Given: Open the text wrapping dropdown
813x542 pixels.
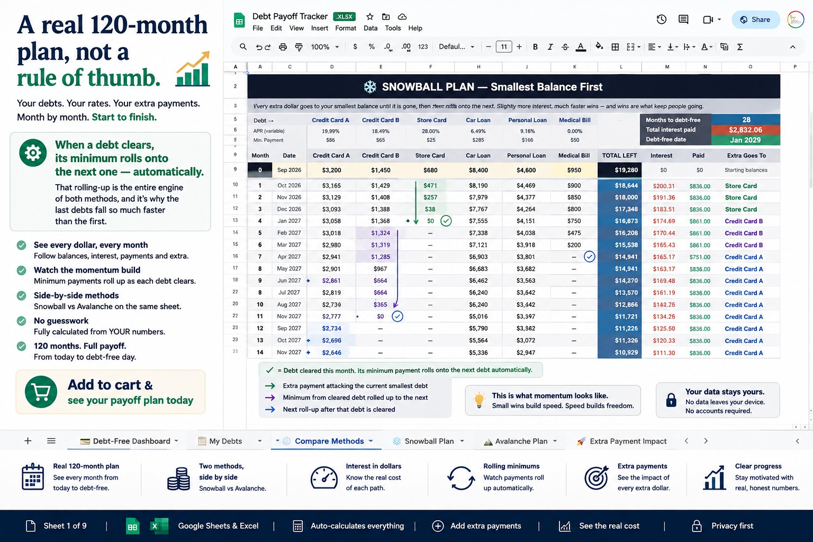Looking at the screenshot, I should tap(689, 47).
